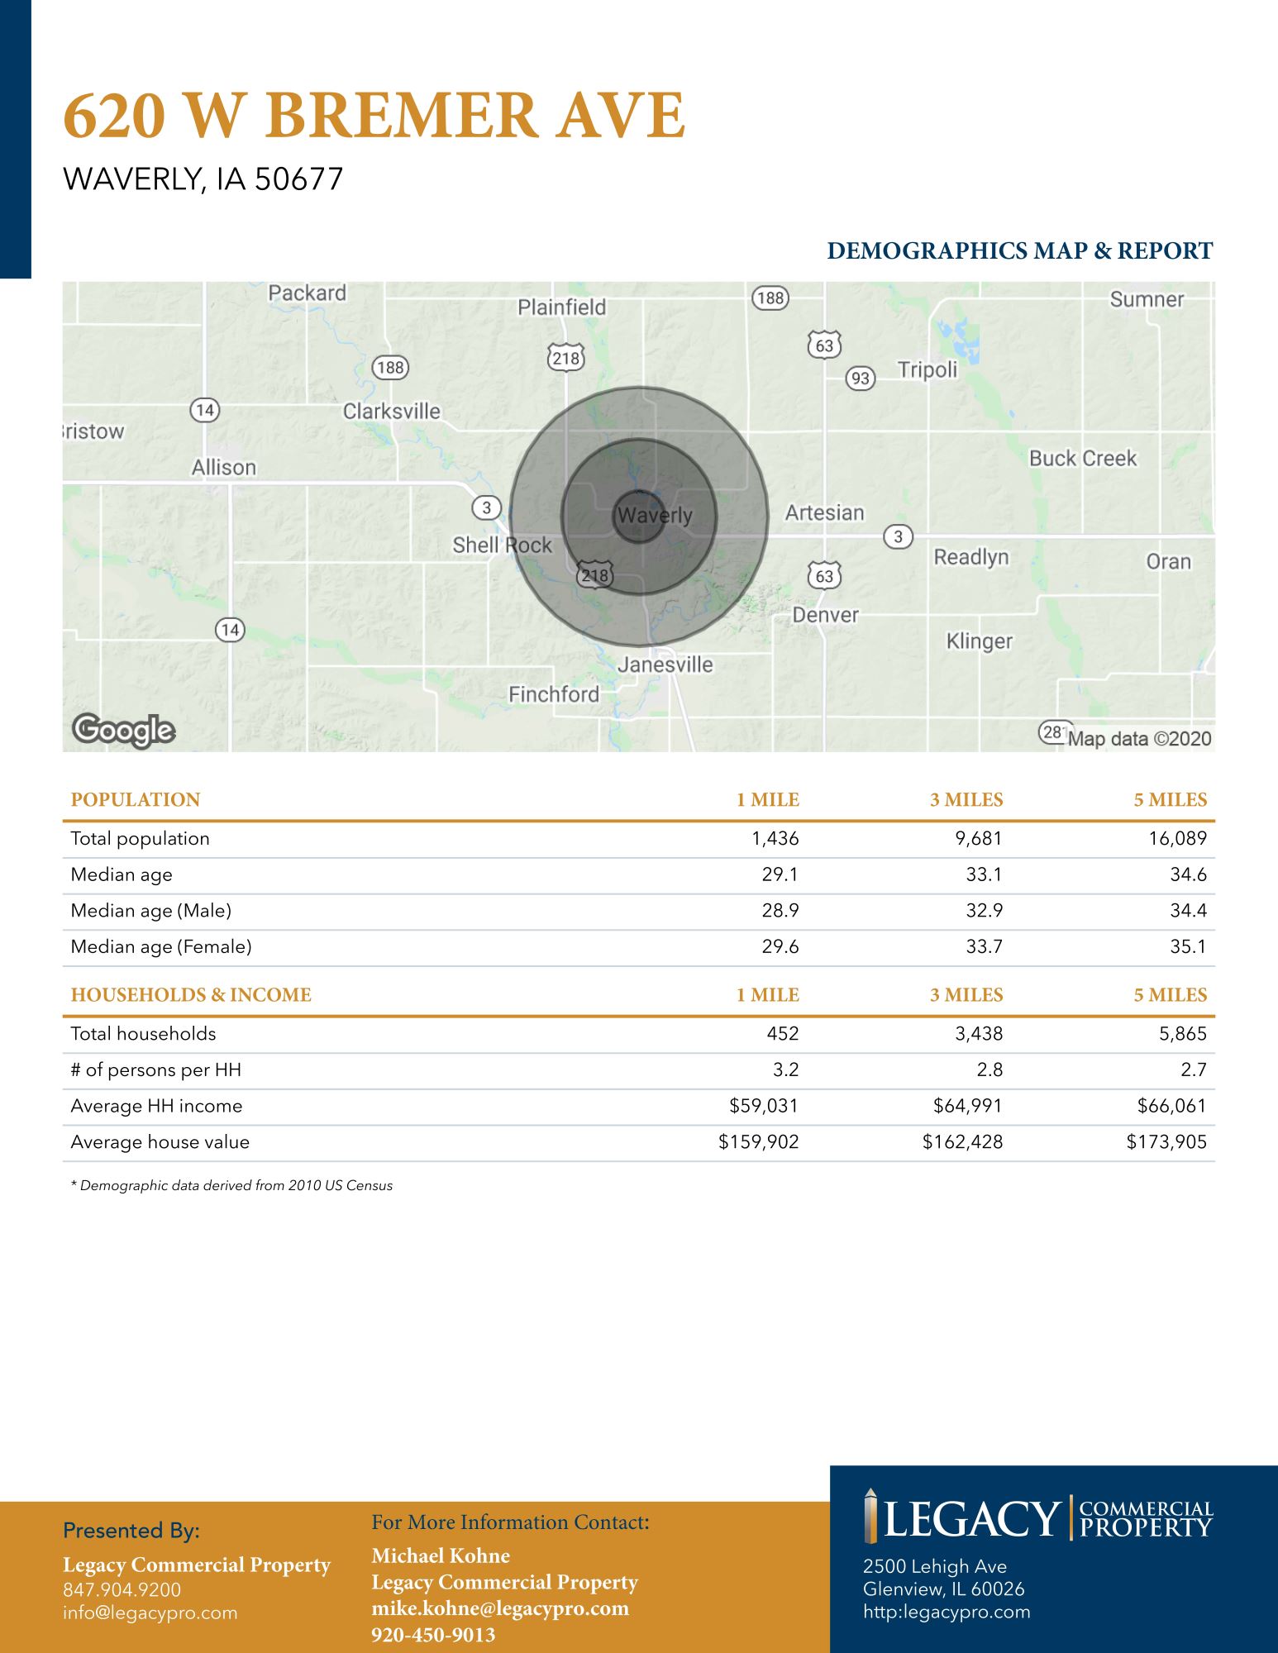Click the route 188 shield near Clarksville
This screenshot has height=1653, width=1278.
[x=390, y=367]
